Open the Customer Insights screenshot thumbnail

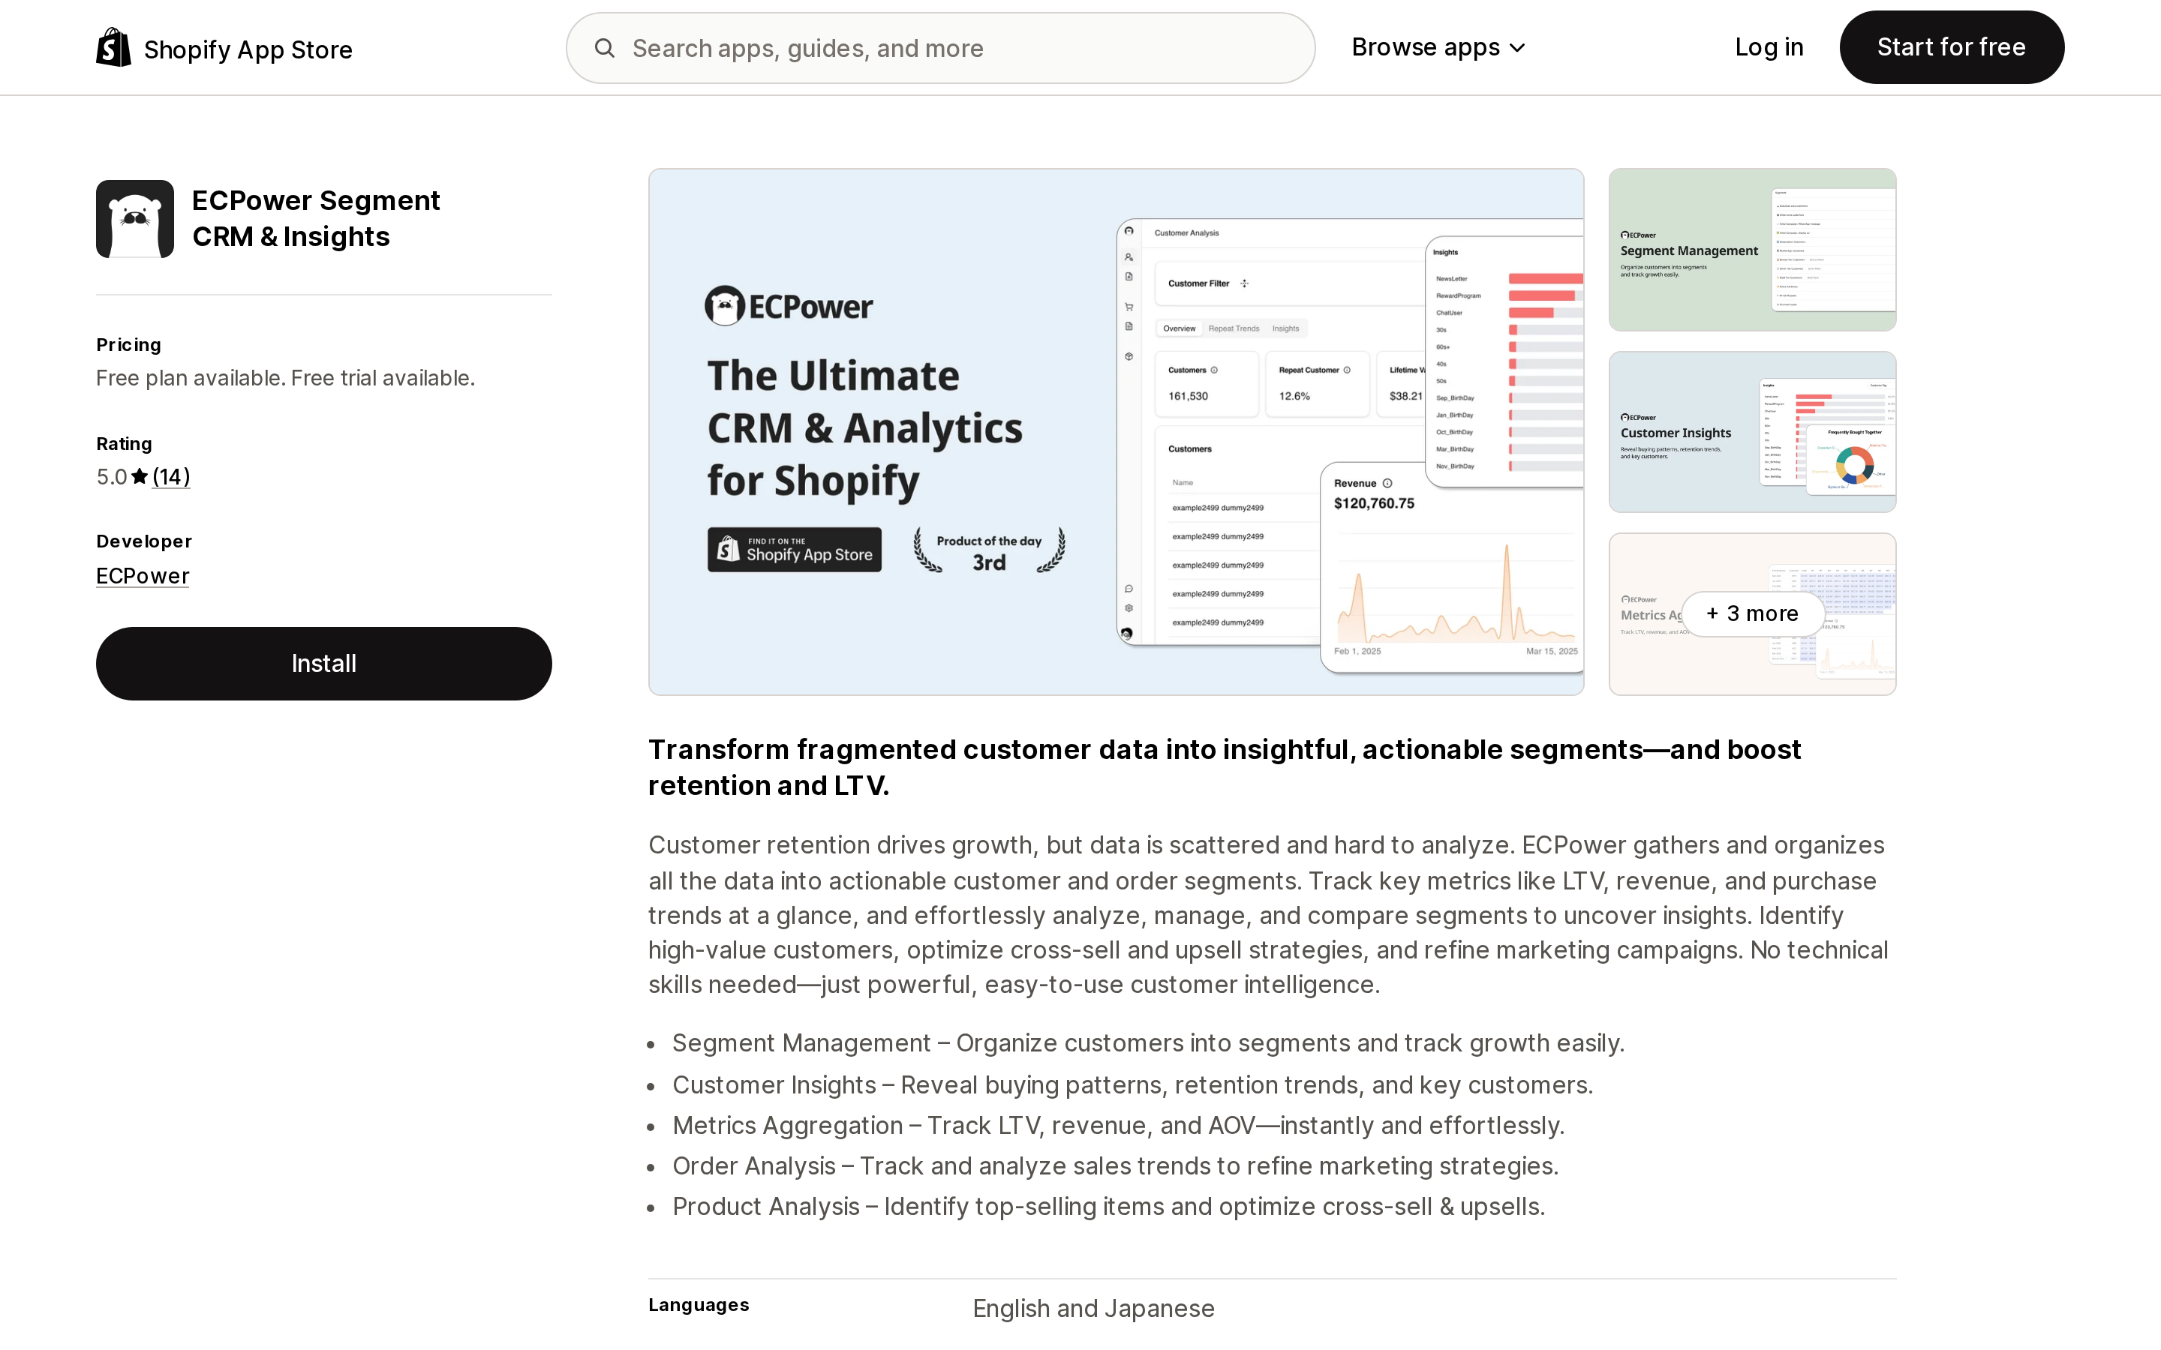pos(1752,432)
